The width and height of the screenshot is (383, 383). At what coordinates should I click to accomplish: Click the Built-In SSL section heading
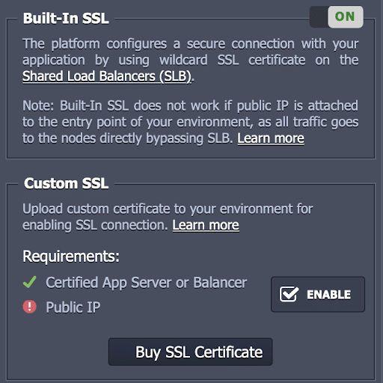coord(66,19)
